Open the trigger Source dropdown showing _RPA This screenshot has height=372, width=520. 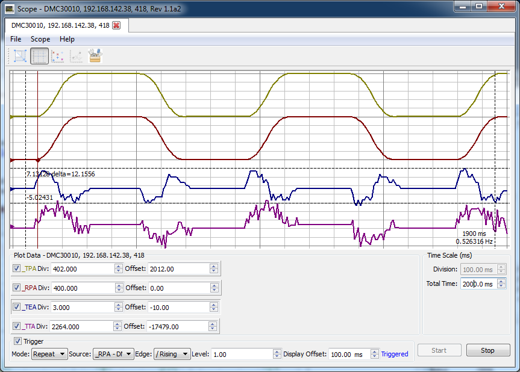point(113,354)
